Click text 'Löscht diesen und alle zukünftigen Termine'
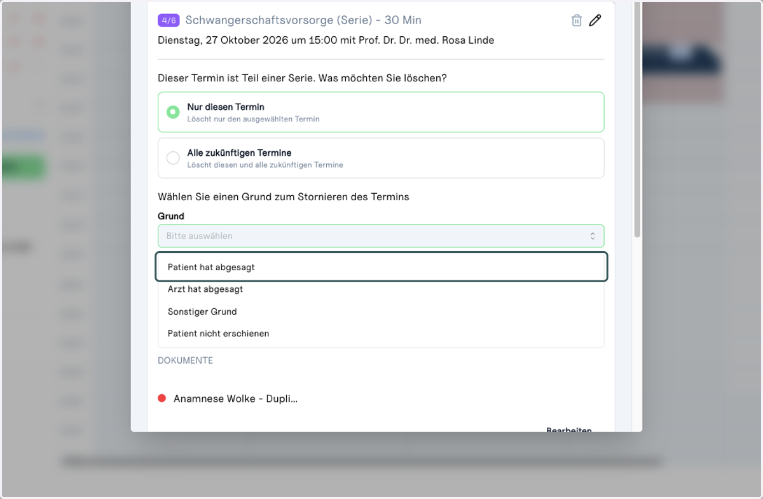 tap(265, 165)
